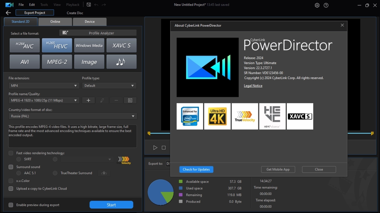Click Get Mobile App button

point(278,170)
